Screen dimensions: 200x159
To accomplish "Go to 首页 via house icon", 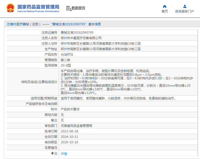I will point(165,6).
